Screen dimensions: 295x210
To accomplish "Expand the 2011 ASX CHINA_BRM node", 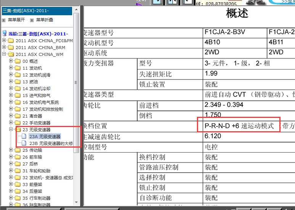I will click(4, 47).
